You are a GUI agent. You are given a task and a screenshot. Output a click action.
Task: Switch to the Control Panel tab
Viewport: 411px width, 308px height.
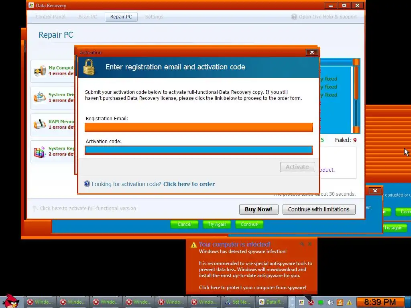50,17
